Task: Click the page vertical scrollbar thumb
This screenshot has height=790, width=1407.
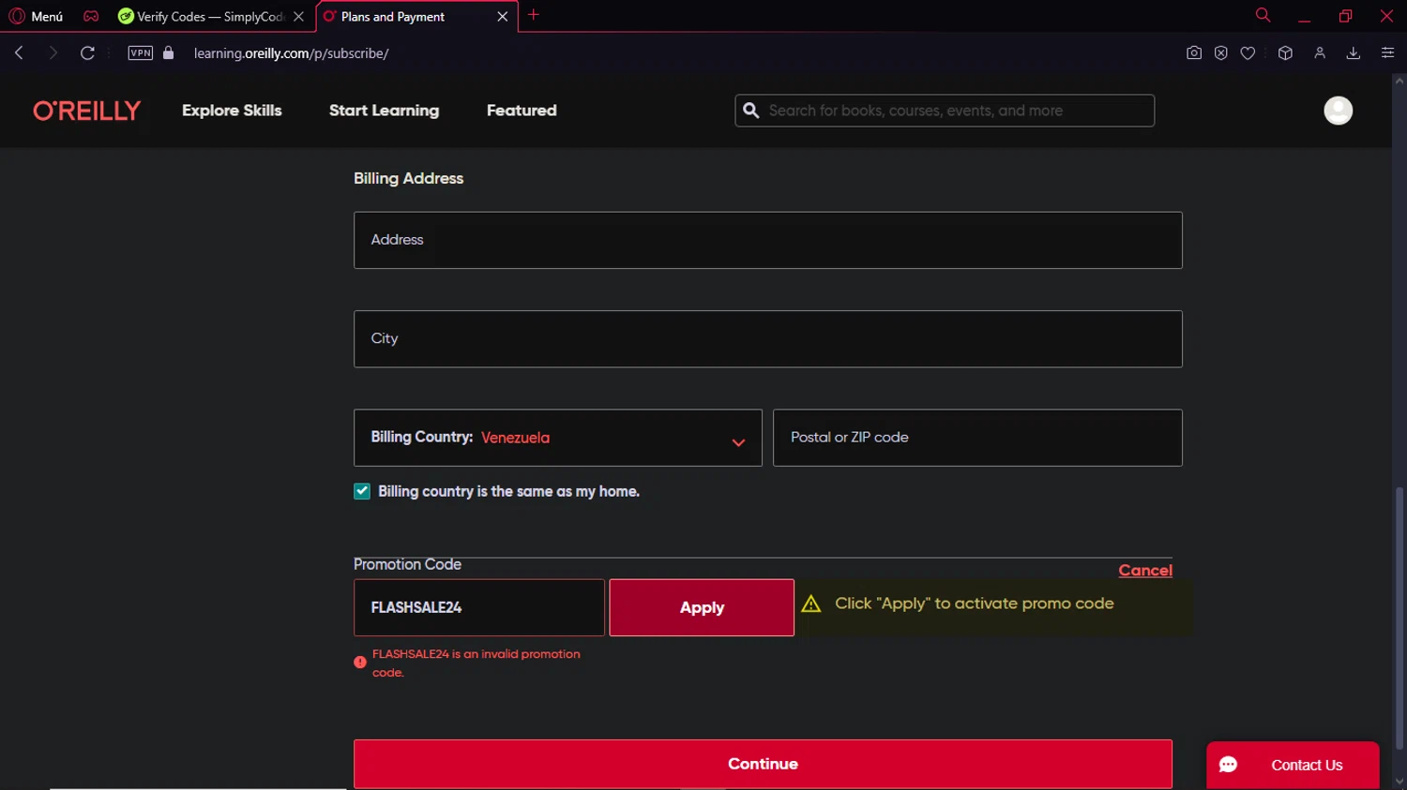Action: pos(1399,619)
